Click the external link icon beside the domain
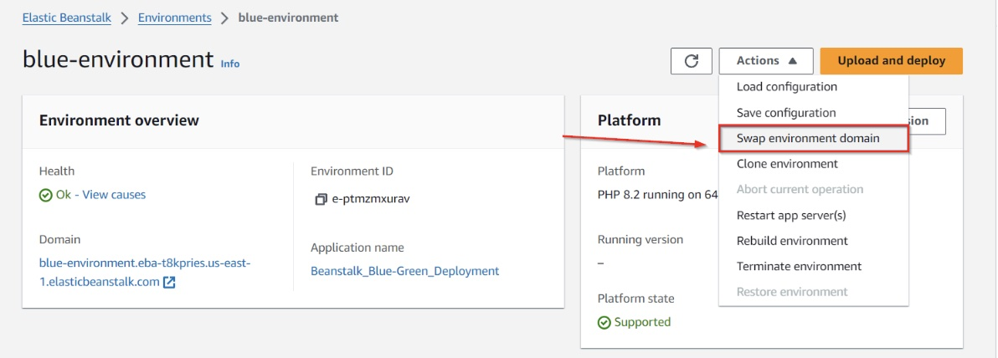This screenshot has height=358, width=998. click(x=169, y=282)
